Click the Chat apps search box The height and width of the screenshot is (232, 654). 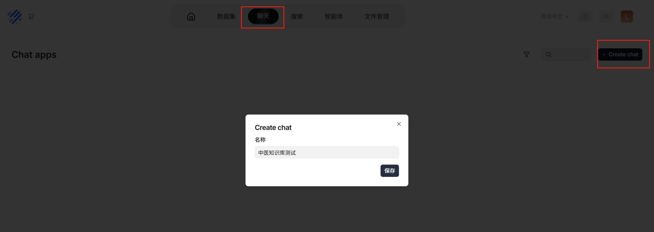coord(566,54)
